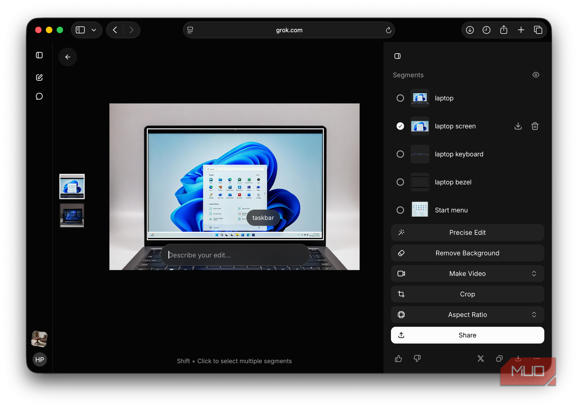
Task: Show Safari tab overview
Action: point(538,30)
